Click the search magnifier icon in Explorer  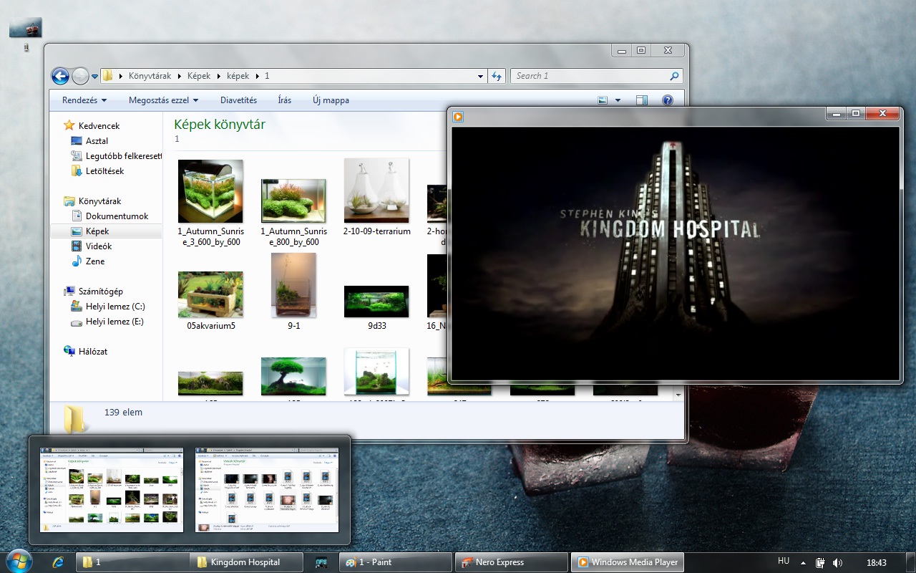pyautogui.click(x=673, y=76)
